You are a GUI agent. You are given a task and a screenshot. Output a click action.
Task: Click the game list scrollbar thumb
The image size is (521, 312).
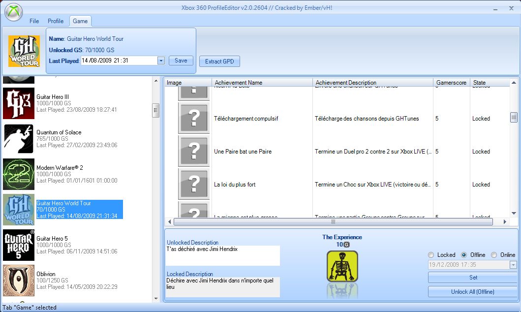[x=156, y=110]
